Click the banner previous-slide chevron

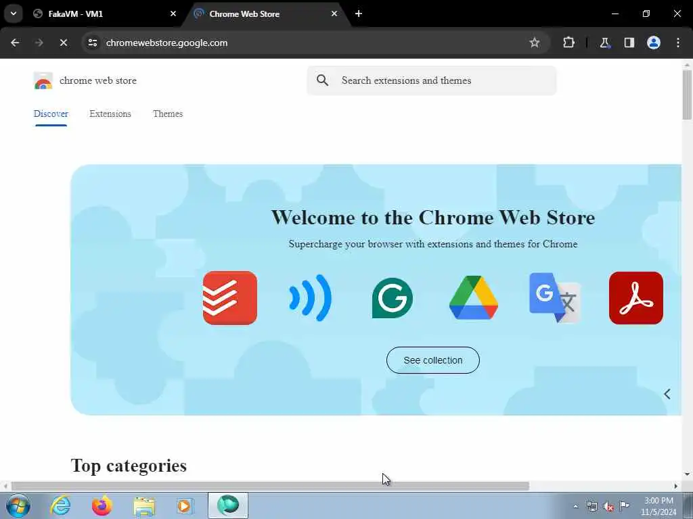click(667, 394)
